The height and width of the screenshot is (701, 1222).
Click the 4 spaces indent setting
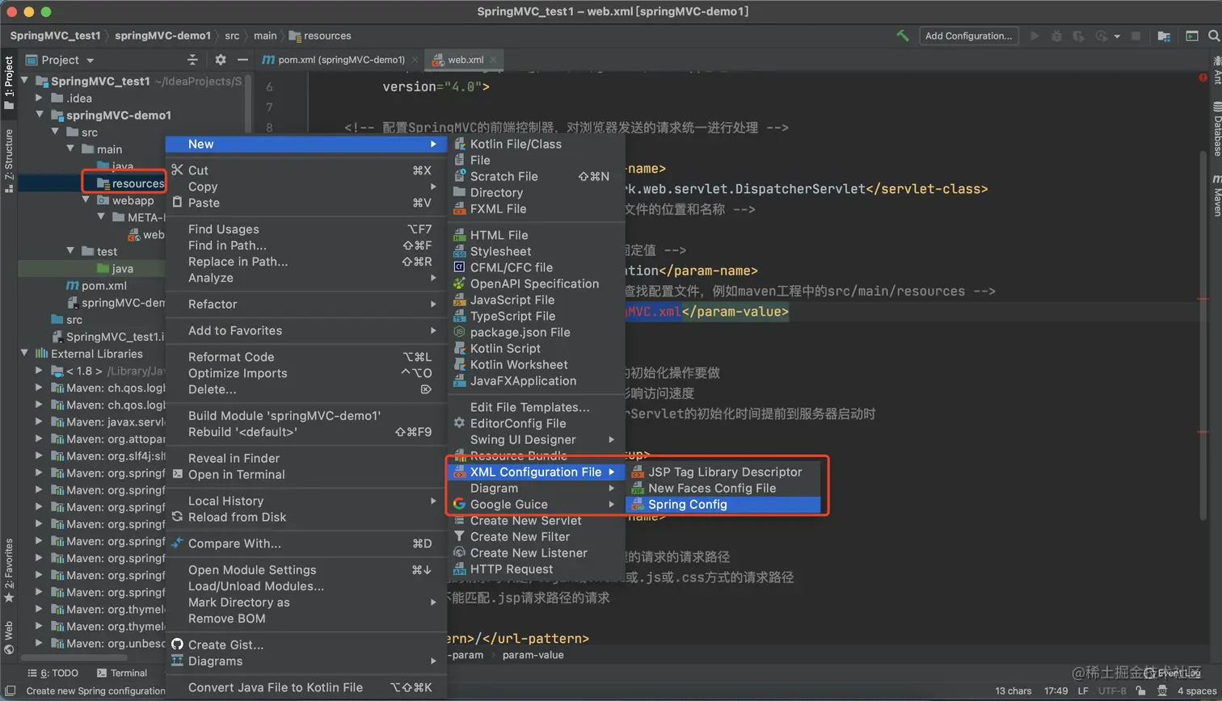tap(1195, 691)
